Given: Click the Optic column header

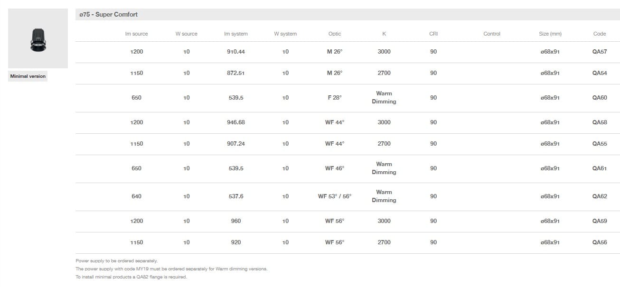Looking at the screenshot, I should (x=335, y=34).
